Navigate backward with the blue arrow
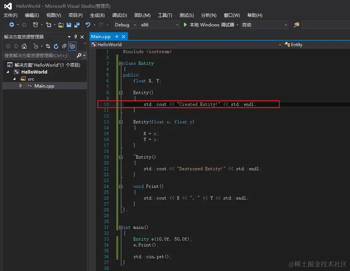350x271 pixels. [x=12, y=25]
